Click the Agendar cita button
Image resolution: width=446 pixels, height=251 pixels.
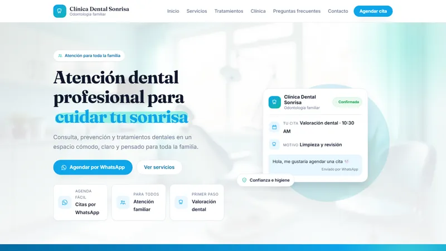pos(373,11)
